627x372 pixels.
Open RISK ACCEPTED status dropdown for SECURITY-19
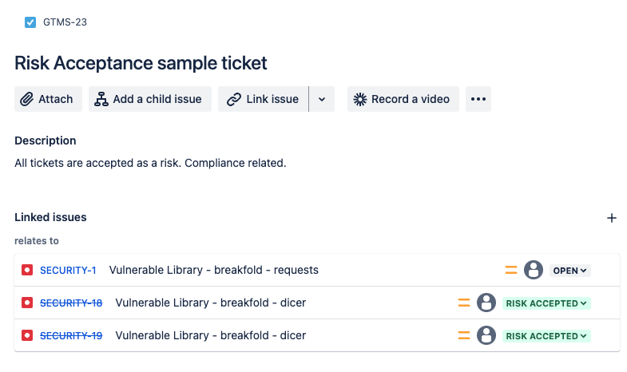click(546, 336)
